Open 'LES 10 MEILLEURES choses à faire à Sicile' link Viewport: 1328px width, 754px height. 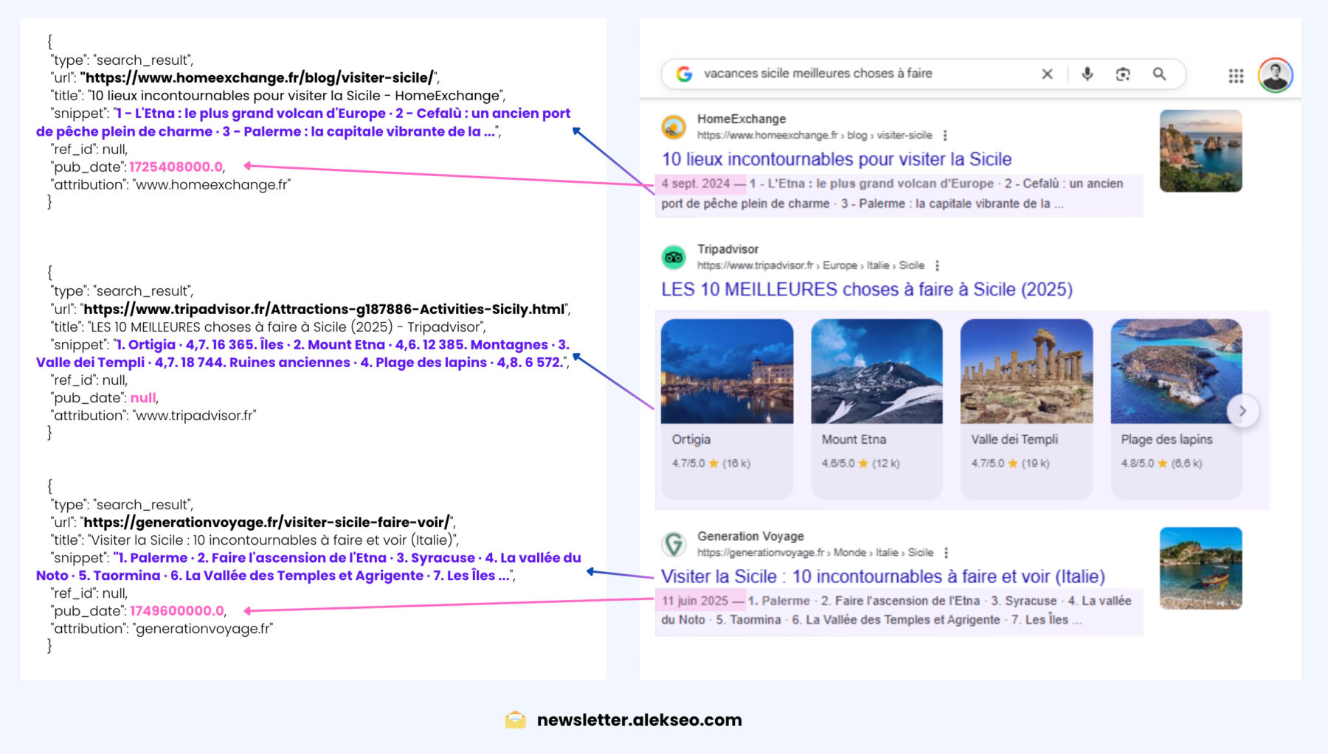click(x=867, y=290)
